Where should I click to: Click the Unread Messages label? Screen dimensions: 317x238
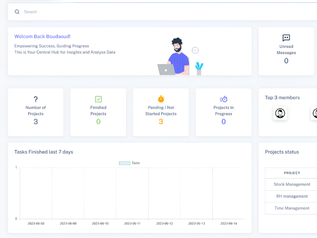pos(286,50)
